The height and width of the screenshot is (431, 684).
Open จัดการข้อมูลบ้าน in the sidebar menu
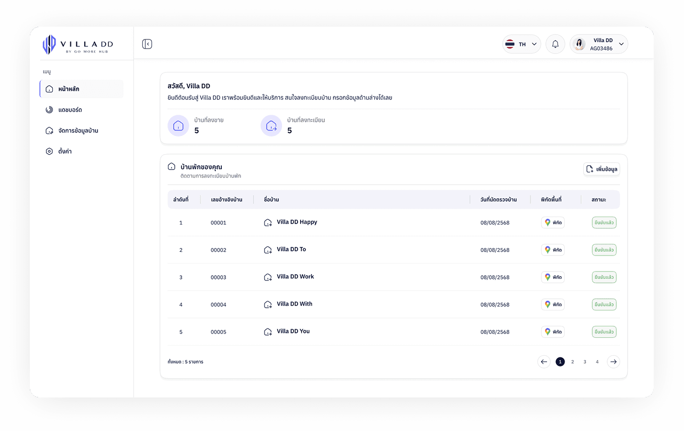82,131
